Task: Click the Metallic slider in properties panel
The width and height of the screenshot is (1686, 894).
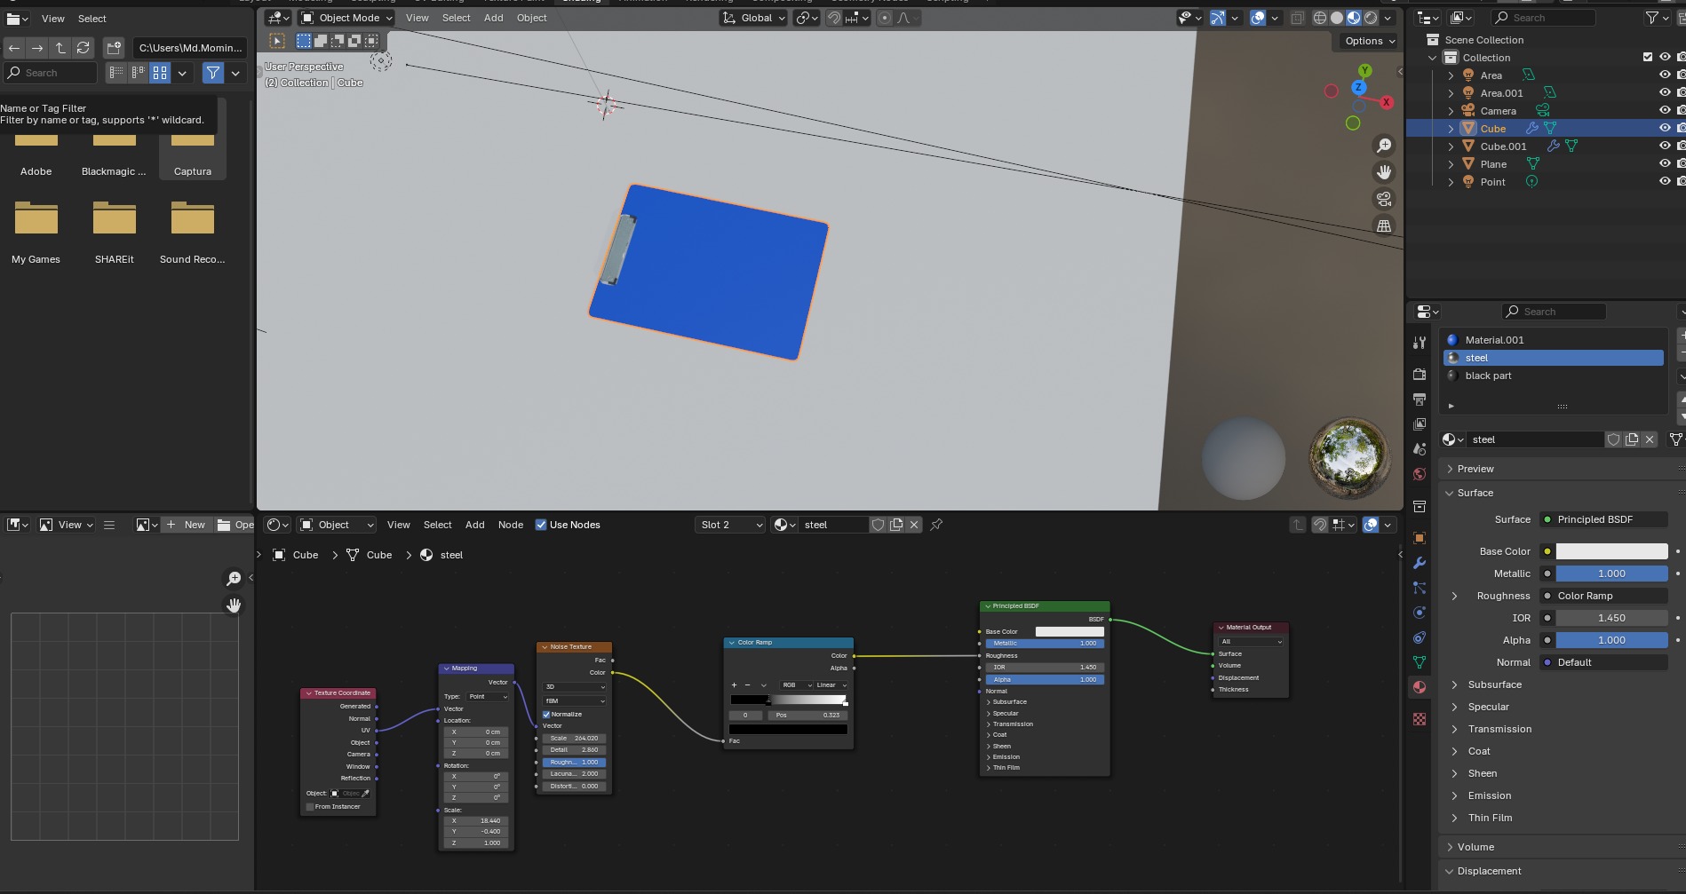Action: point(1611,574)
